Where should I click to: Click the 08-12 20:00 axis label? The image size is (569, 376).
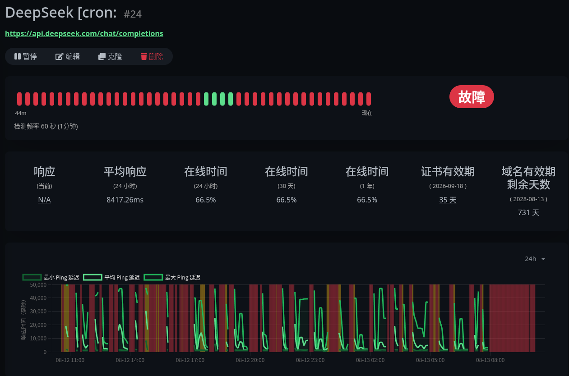pyautogui.click(x=250, y=360)
